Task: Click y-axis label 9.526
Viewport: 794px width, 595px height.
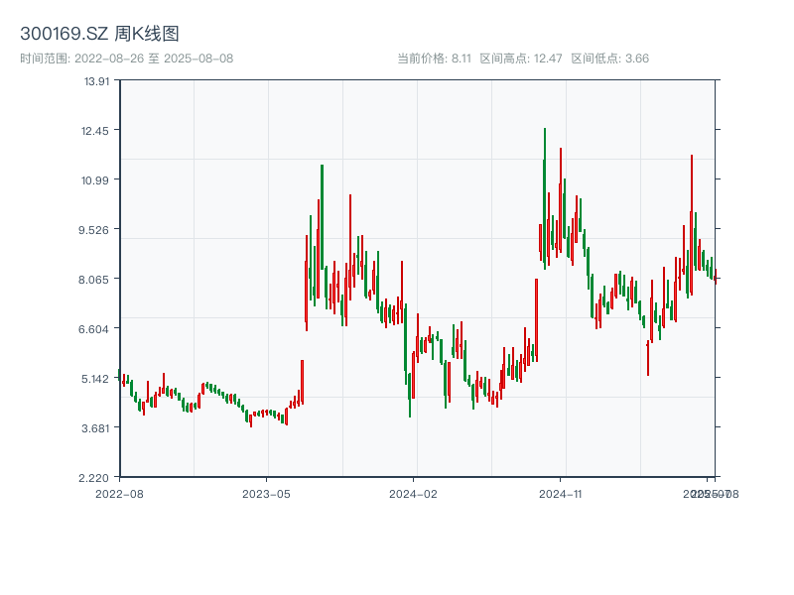Action: [93, 230]
